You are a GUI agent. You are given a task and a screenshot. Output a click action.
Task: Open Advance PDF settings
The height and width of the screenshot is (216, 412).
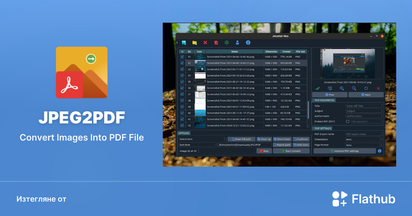click(x=344, y=151)
